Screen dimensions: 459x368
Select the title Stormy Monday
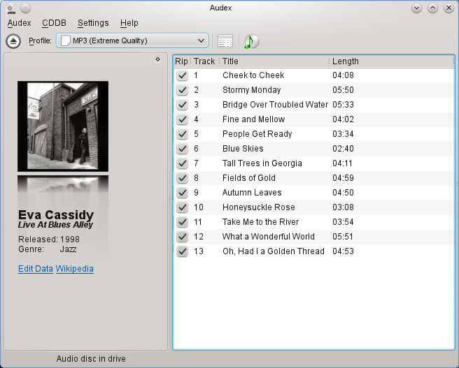coord(251,90)
